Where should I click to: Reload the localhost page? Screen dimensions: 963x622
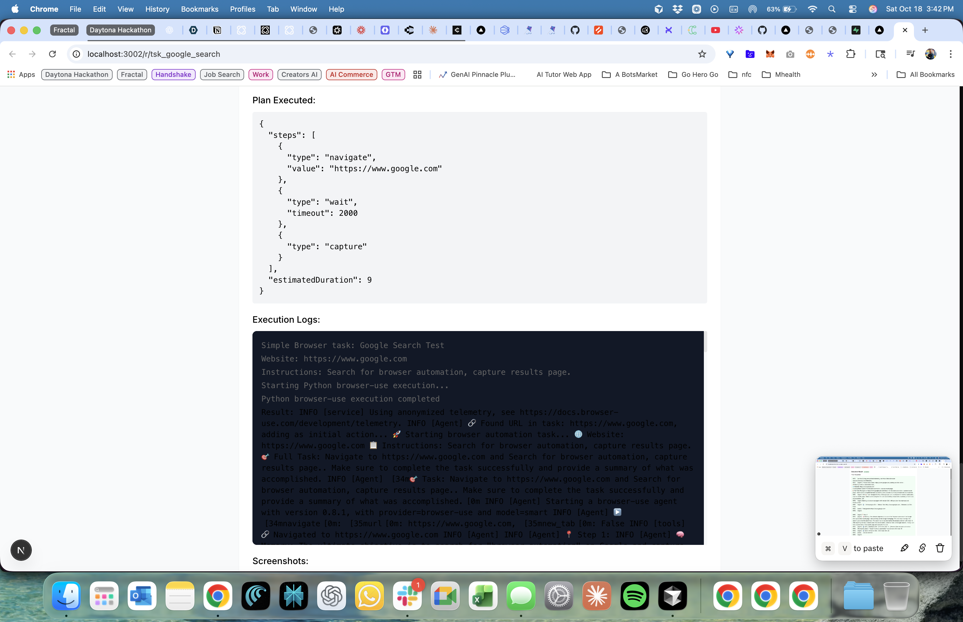53,54
